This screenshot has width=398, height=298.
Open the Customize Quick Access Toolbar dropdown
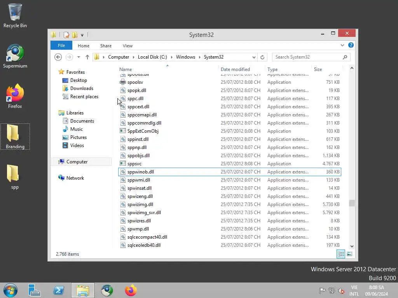pyautogui.click(x=82, y=35)
